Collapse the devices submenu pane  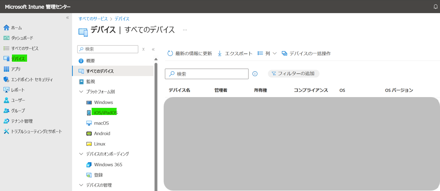point(153,49)
